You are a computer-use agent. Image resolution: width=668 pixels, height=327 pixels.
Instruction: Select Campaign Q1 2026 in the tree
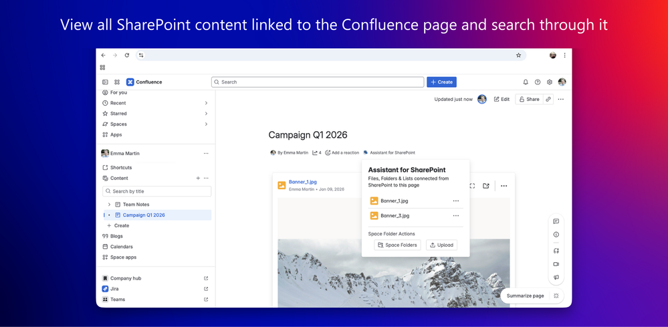(x=158, y=215)
